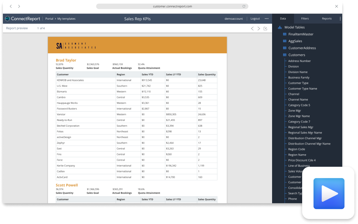Screen dimensions: 358x224
Task: Click the browser forward arrow
Action: click(19, 6)
